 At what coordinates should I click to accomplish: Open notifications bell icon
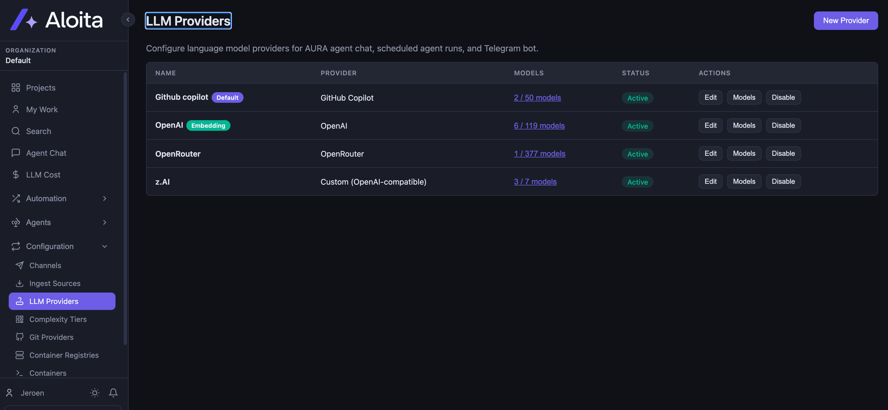pyautogui.click(x=113, y=393)
